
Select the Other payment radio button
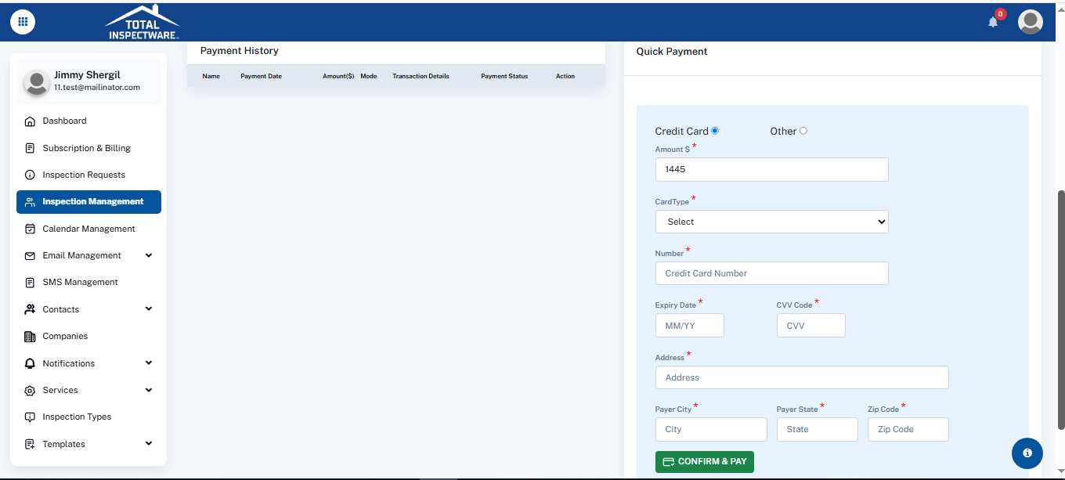pyautogui.click(x=803, y=131)
